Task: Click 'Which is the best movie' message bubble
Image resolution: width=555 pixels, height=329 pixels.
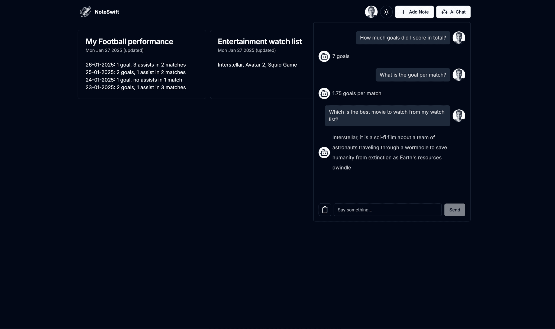Action: [387, 116]
